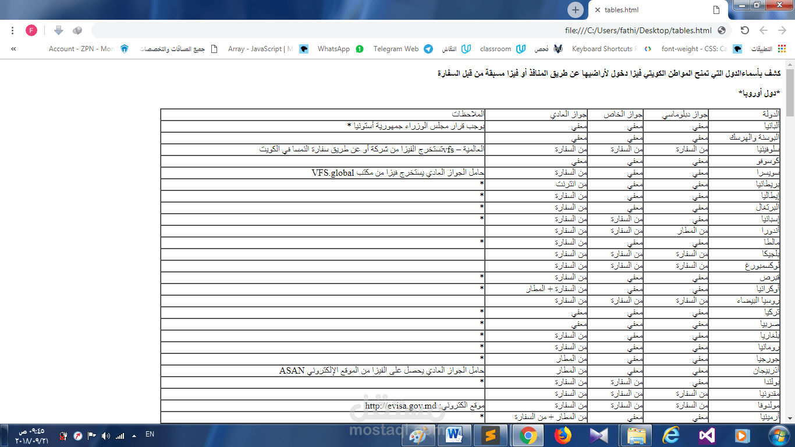The height and width of the screenshot is (447, 795).
Task: Open Visual Studio from taskbar
Action: tap(707, 435)
